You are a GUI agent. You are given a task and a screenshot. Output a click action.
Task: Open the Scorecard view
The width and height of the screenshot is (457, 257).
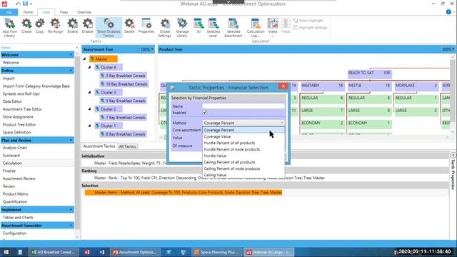pyautogui.click(x=11, y=156)
